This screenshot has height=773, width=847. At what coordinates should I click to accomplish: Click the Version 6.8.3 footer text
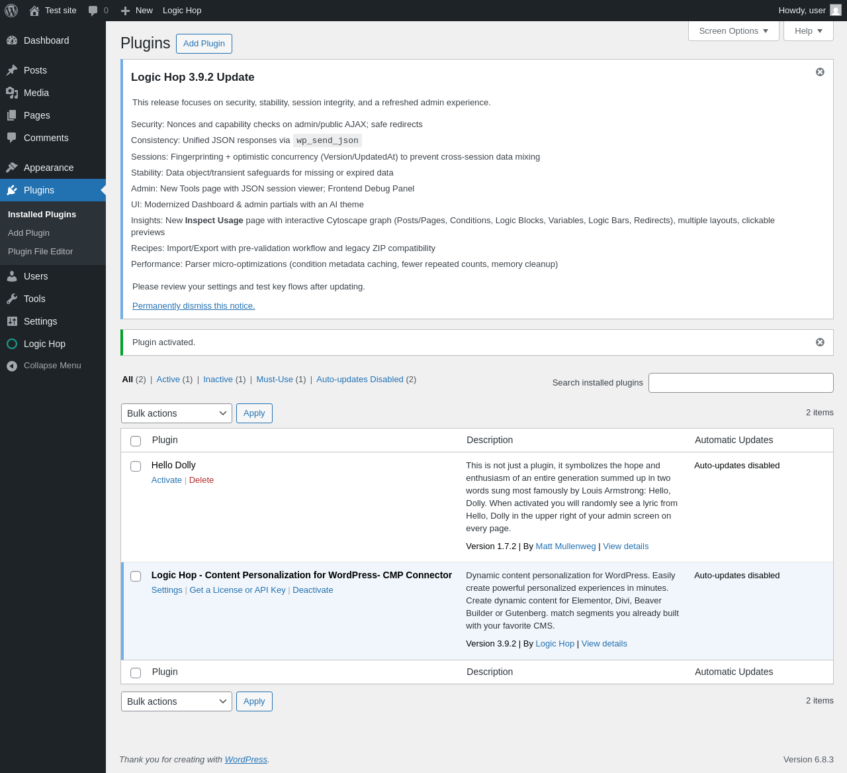click(809, 760)
